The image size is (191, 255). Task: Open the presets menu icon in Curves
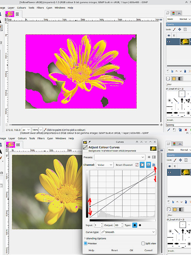[154, 157]
